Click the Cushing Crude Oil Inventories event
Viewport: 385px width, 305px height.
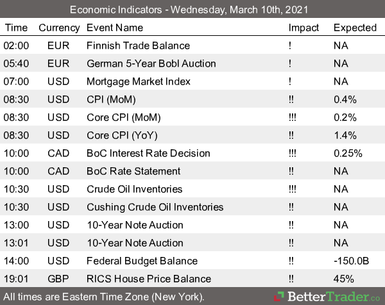pos(155,207)
